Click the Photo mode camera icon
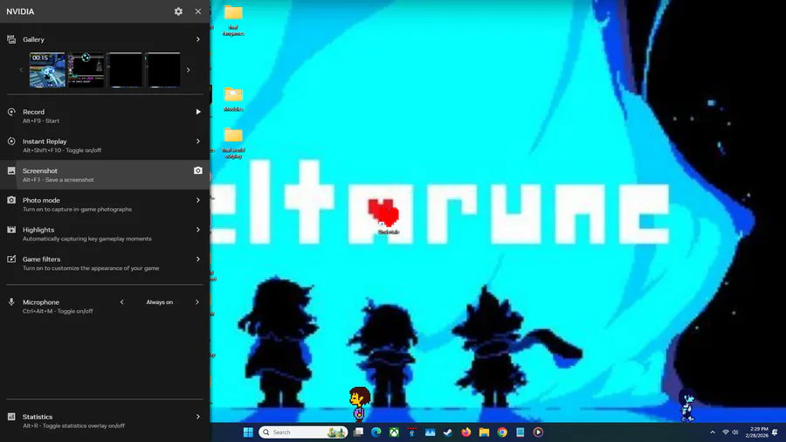 (11, 200)
